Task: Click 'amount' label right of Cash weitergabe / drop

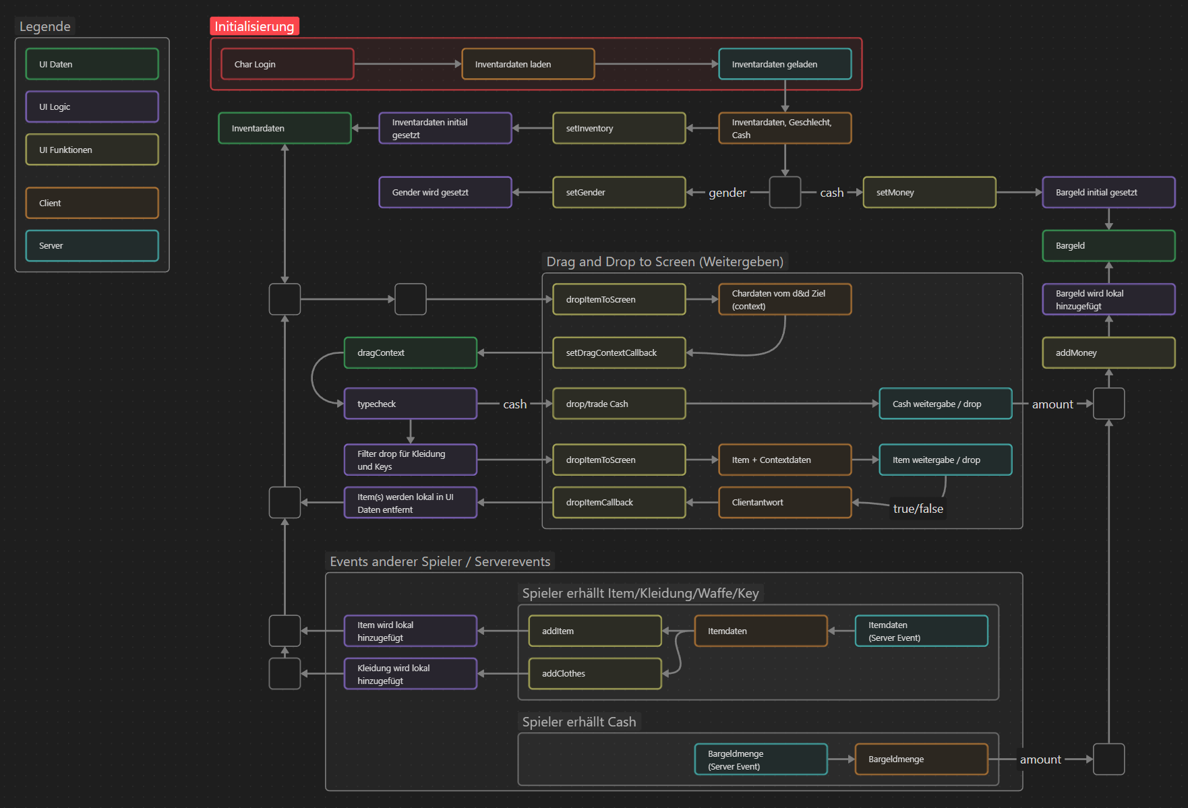Action: [1052, 404]
